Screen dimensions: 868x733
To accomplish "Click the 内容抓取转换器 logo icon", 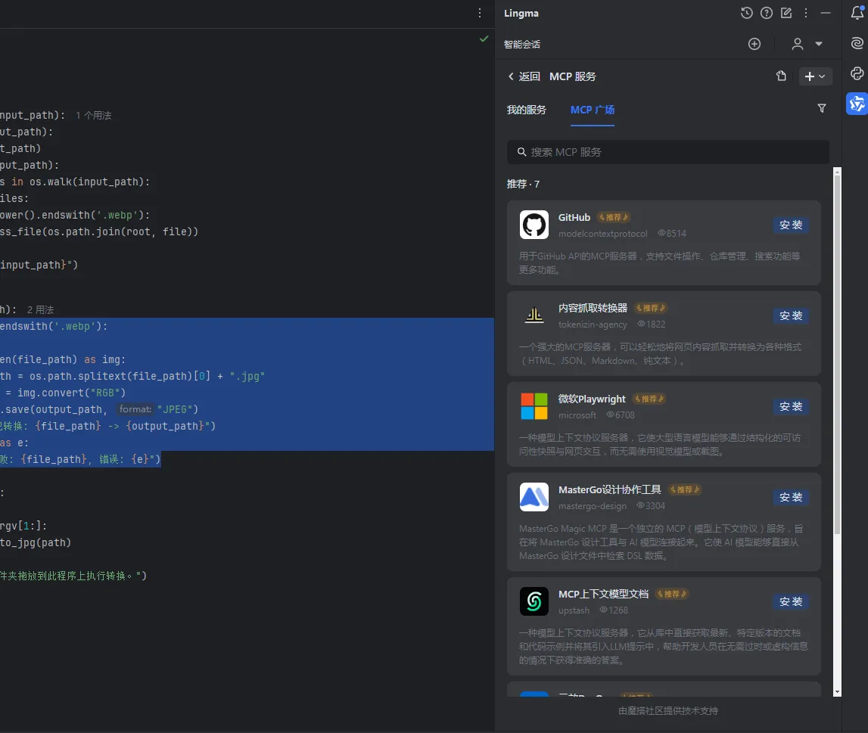I will [534, 315].
